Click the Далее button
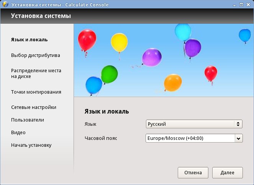This screenshot has height=185, width=254. click(228, 173)
